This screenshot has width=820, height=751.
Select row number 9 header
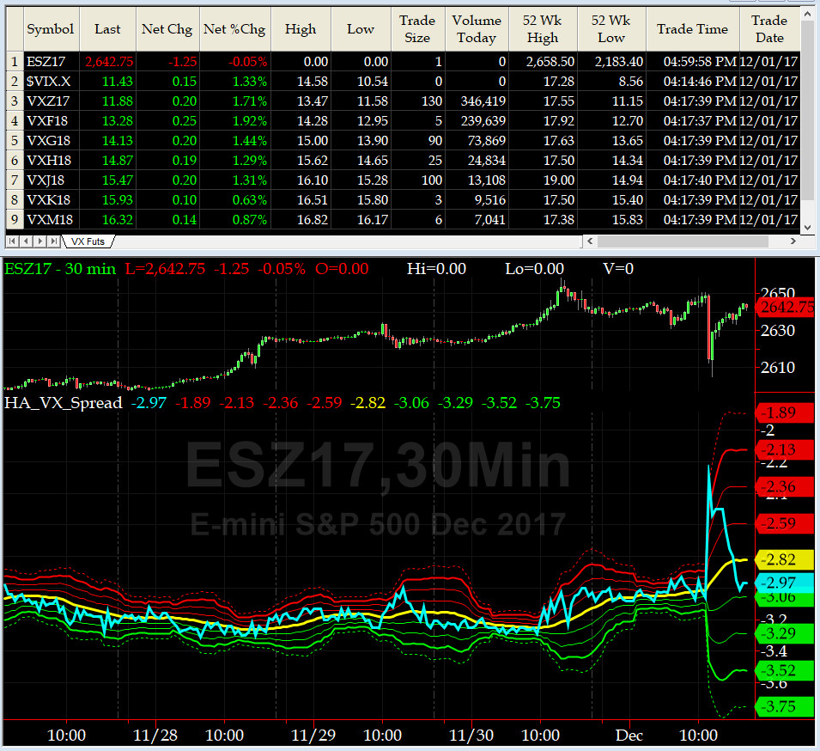click(x=14, y=220)
